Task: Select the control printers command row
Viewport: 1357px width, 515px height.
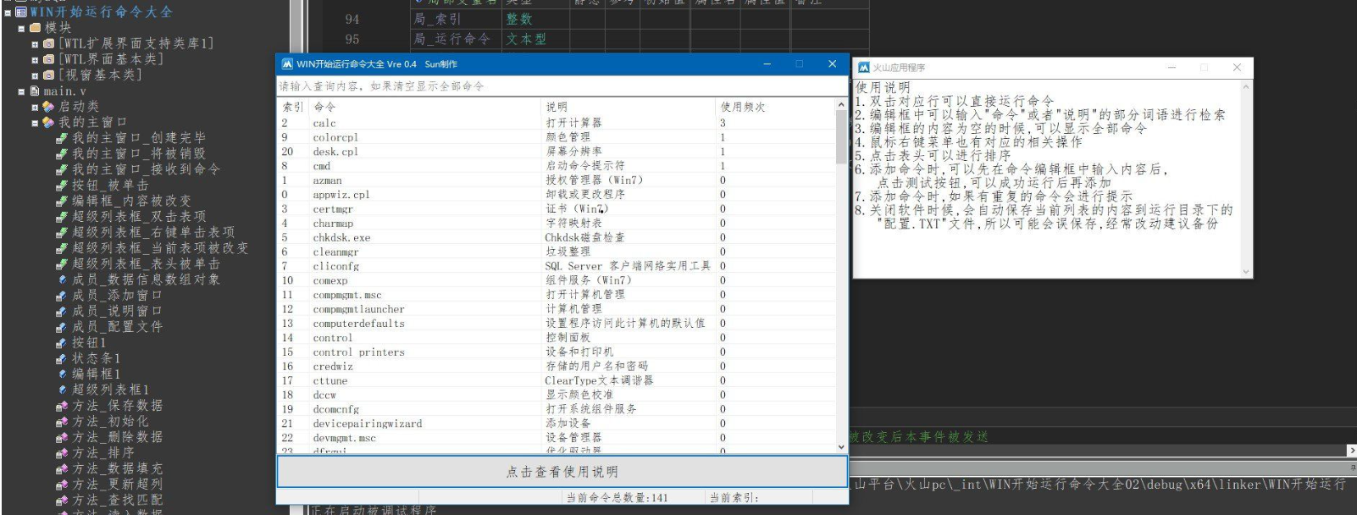Action: tap(557, 352)
